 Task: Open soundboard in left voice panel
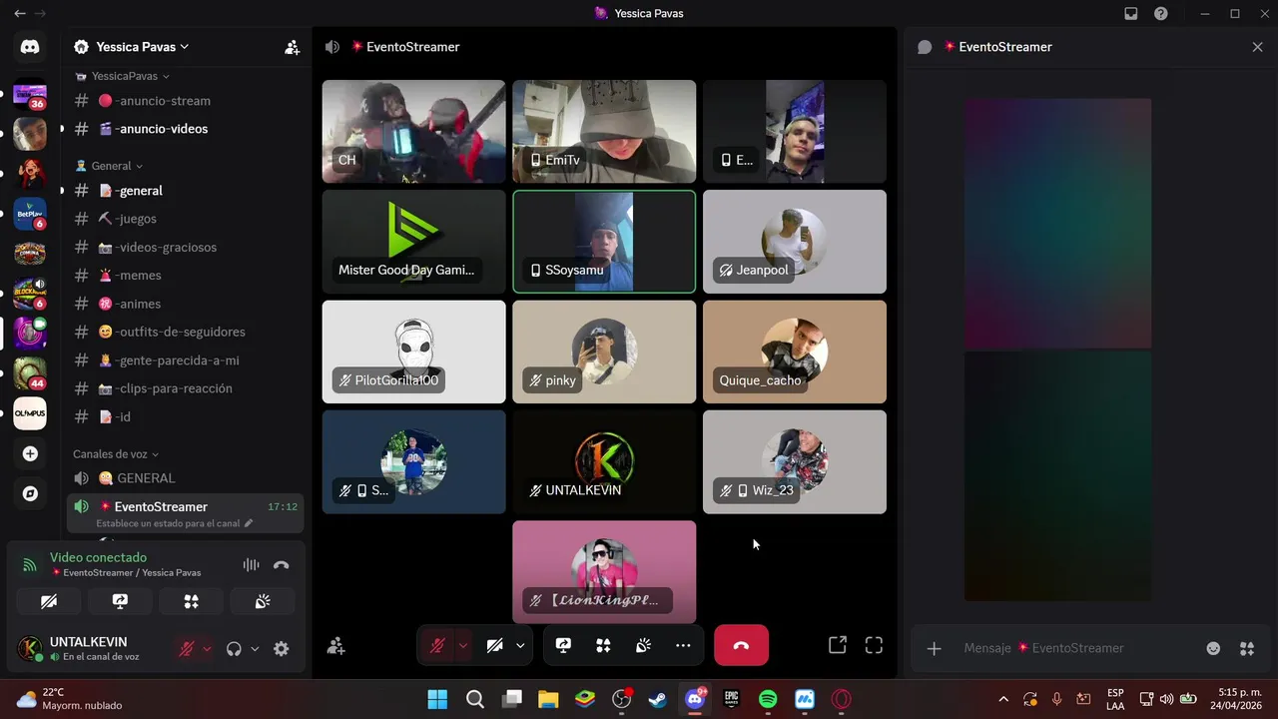pos(263,601)
